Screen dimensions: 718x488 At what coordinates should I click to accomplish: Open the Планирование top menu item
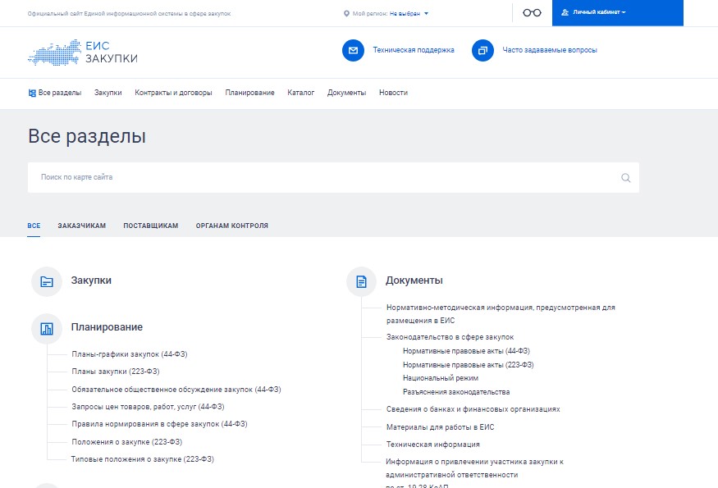point(249,93)
